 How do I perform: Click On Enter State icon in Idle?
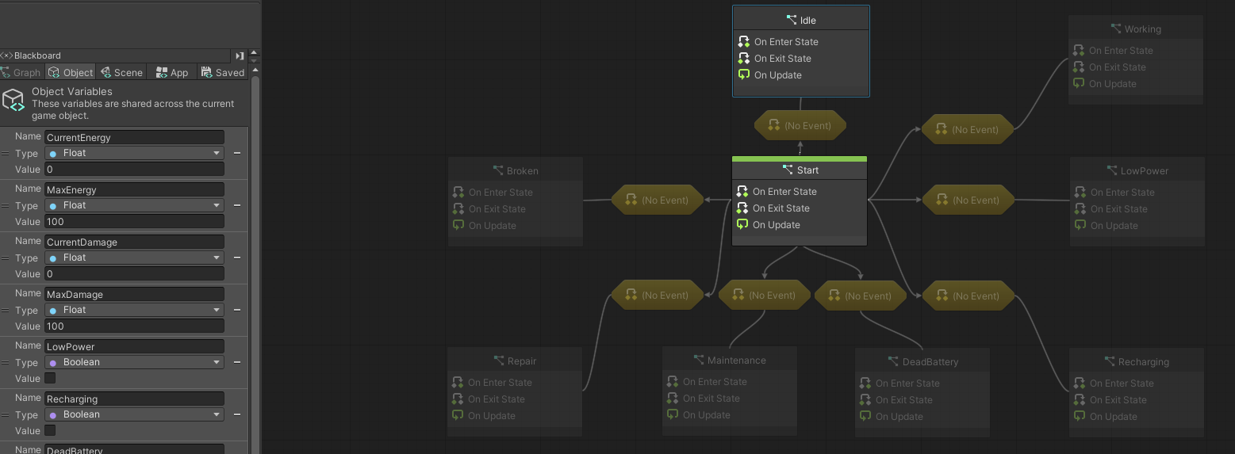point(744,42)
